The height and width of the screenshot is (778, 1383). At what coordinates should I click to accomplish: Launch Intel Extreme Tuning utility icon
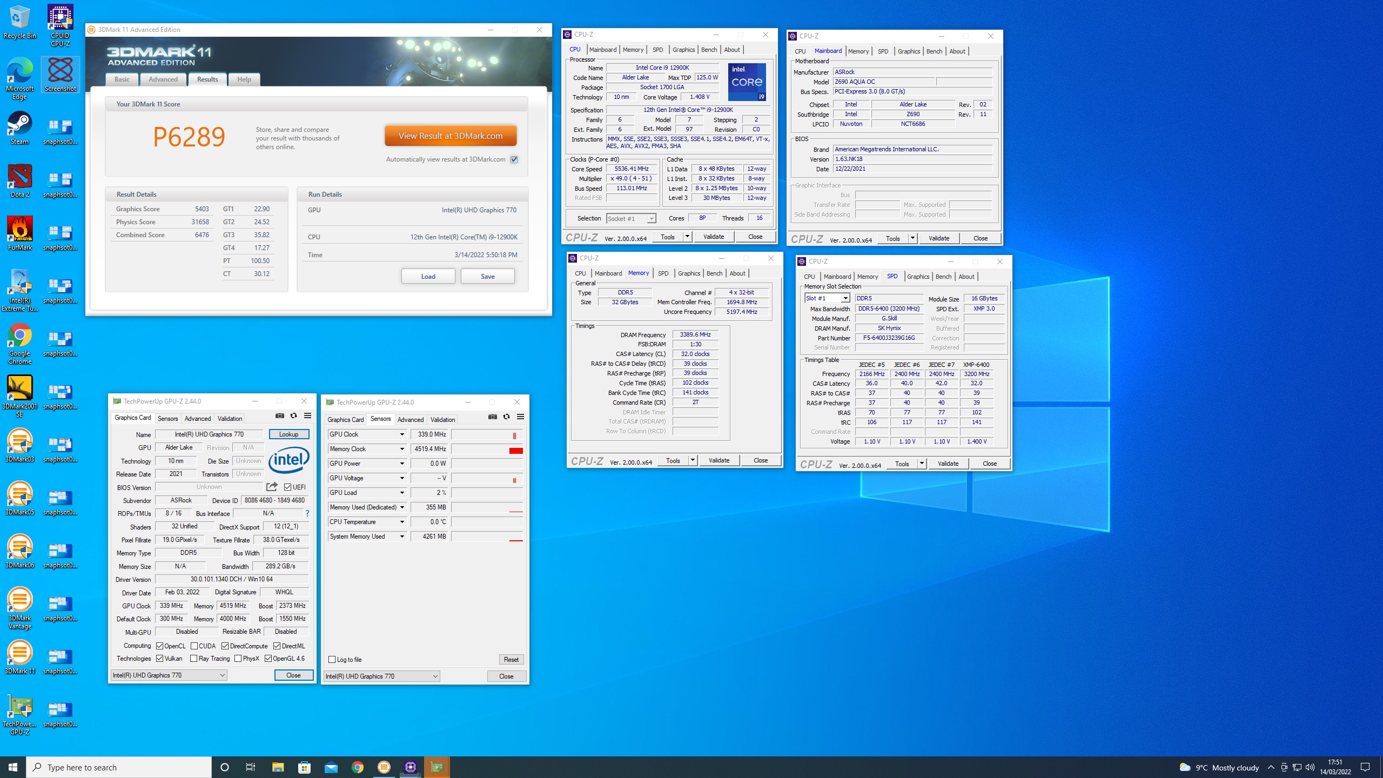(19, 291)
